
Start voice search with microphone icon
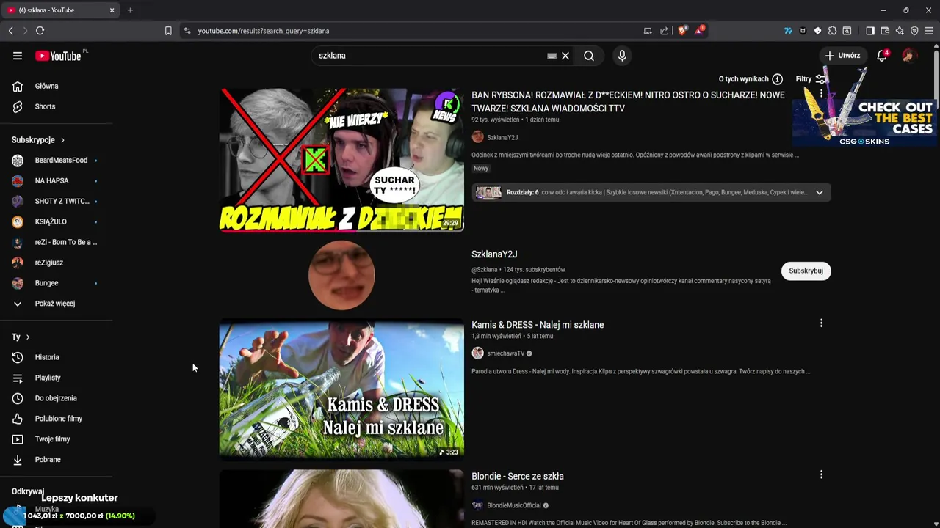[622, 56]
